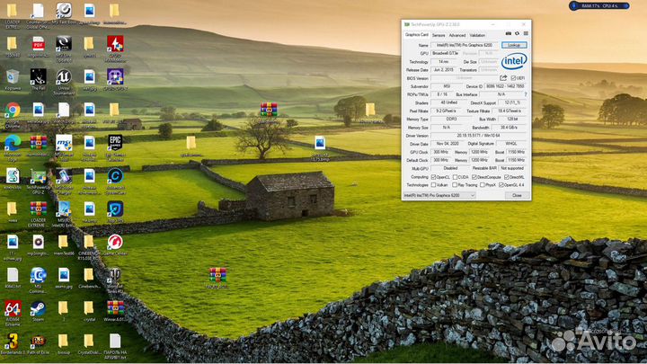The image size is (647, 364).
Task: Click the RAM/CPU usage widget
Action: 599,5
